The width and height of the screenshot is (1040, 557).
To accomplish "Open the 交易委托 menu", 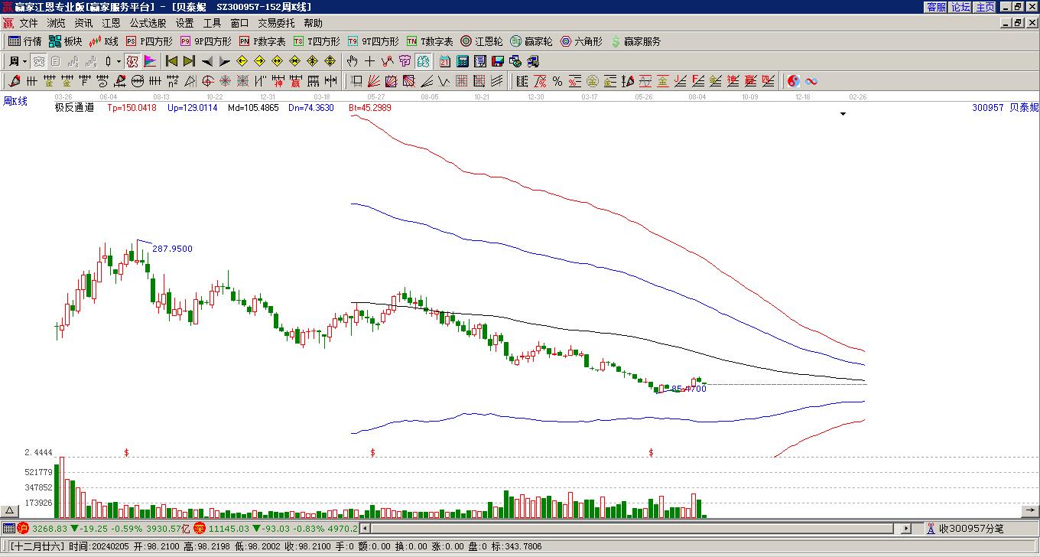I will point(276,23).
